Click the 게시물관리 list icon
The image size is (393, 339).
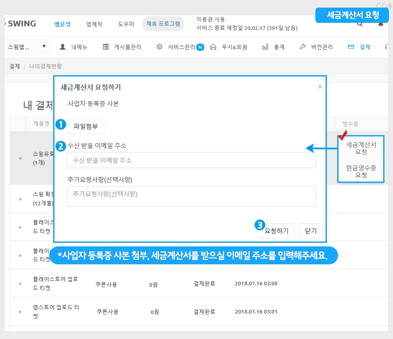tap(105, 47)
